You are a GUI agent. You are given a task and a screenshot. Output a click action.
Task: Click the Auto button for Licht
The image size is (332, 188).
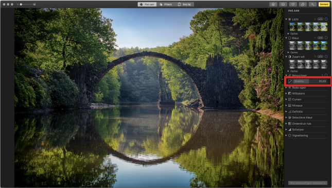point(320,19)
